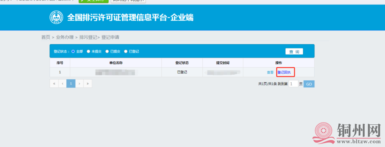This screenshot has height=147, width=385.
Task: Click the page number jump input box
Action: (293, 84)
